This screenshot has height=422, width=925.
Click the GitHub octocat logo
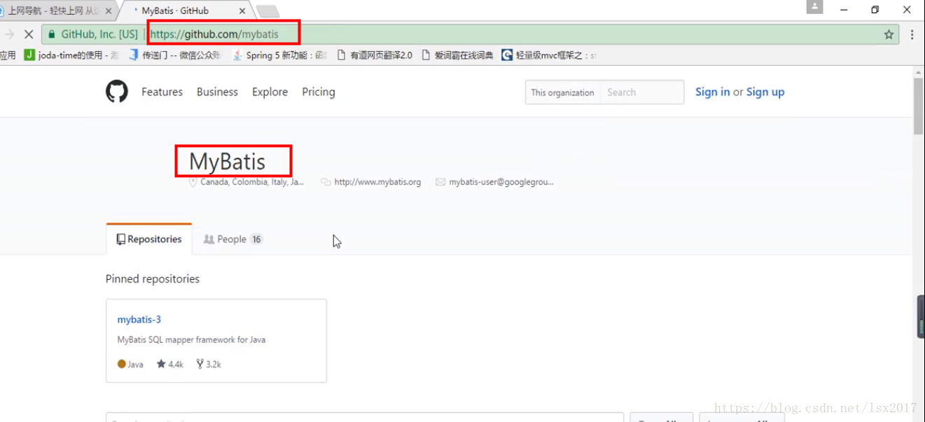pyautogui.click(x=117, y=92)
